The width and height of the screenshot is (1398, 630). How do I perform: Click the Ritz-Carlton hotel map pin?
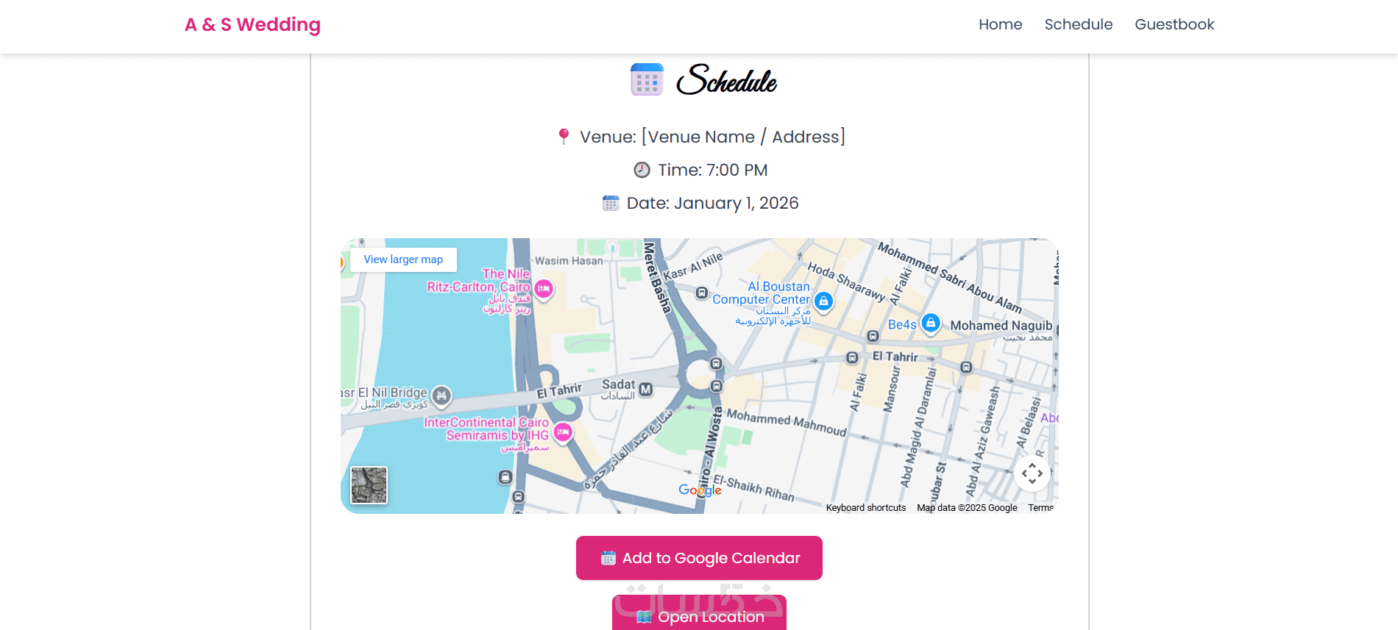(544, 289)
